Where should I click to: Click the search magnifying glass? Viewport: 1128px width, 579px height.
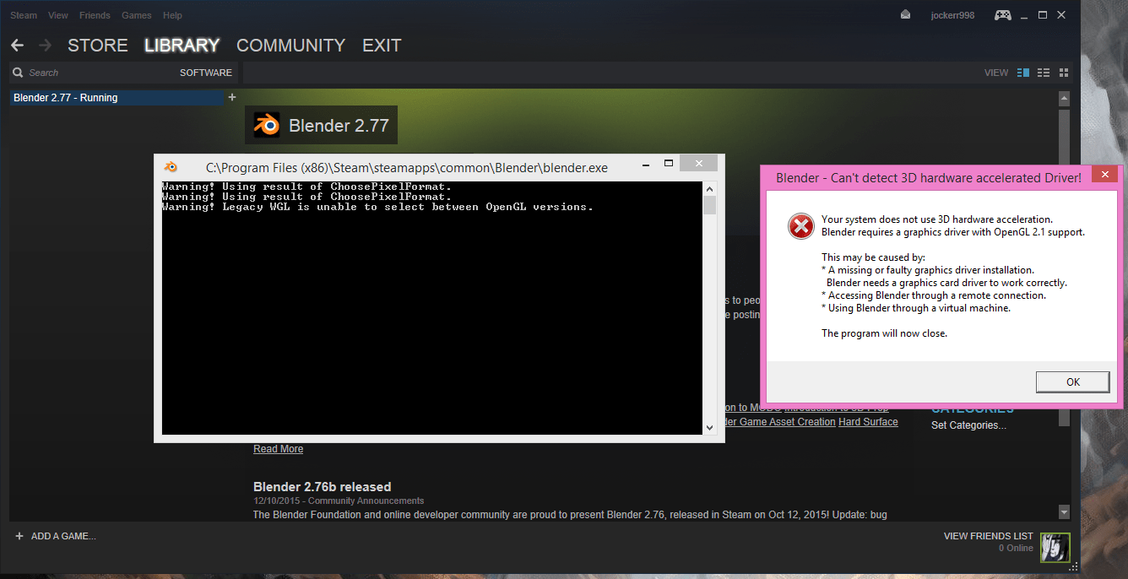(x=18, y=72)
